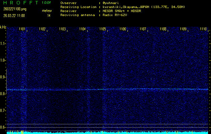Click the 26.03.22 11:00 date stamp
Viewport: 211px width, 134px height.
(x=12, y=15)
